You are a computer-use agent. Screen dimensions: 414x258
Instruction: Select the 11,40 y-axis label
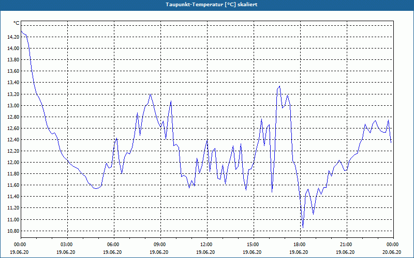pos(13,197)
